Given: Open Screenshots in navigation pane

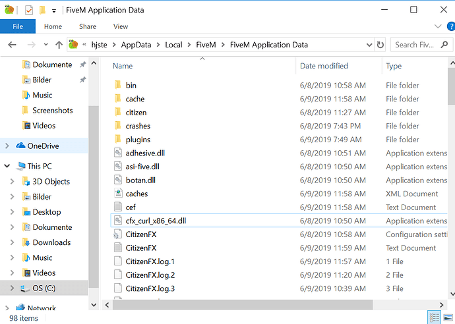Looking at the screenshot, I should tap(53, 111).
